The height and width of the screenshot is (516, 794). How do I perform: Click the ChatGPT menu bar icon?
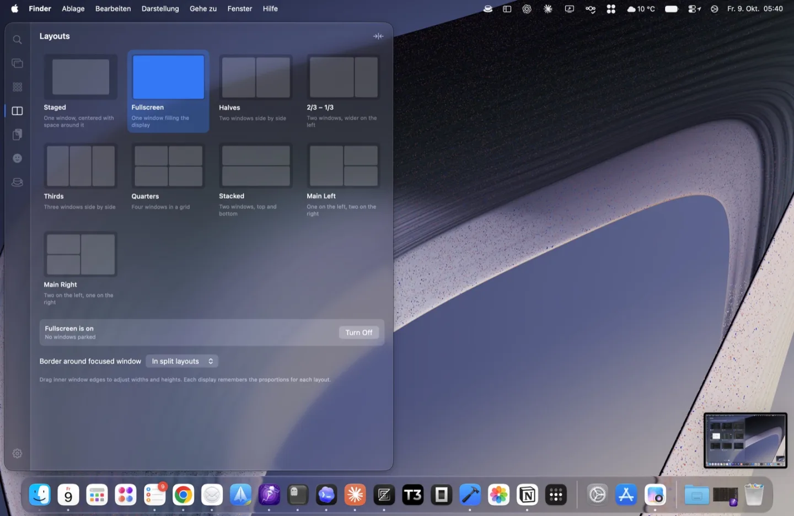[x=527, y=9]
